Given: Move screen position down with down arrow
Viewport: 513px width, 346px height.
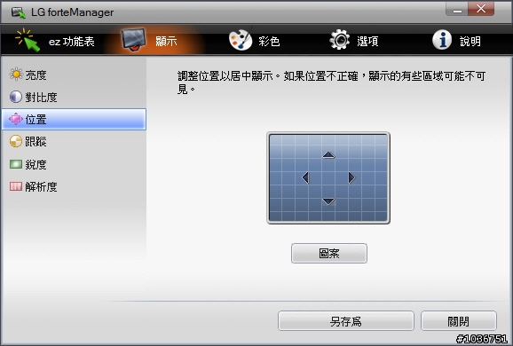Looking at the screenshot, I should 328,201.
